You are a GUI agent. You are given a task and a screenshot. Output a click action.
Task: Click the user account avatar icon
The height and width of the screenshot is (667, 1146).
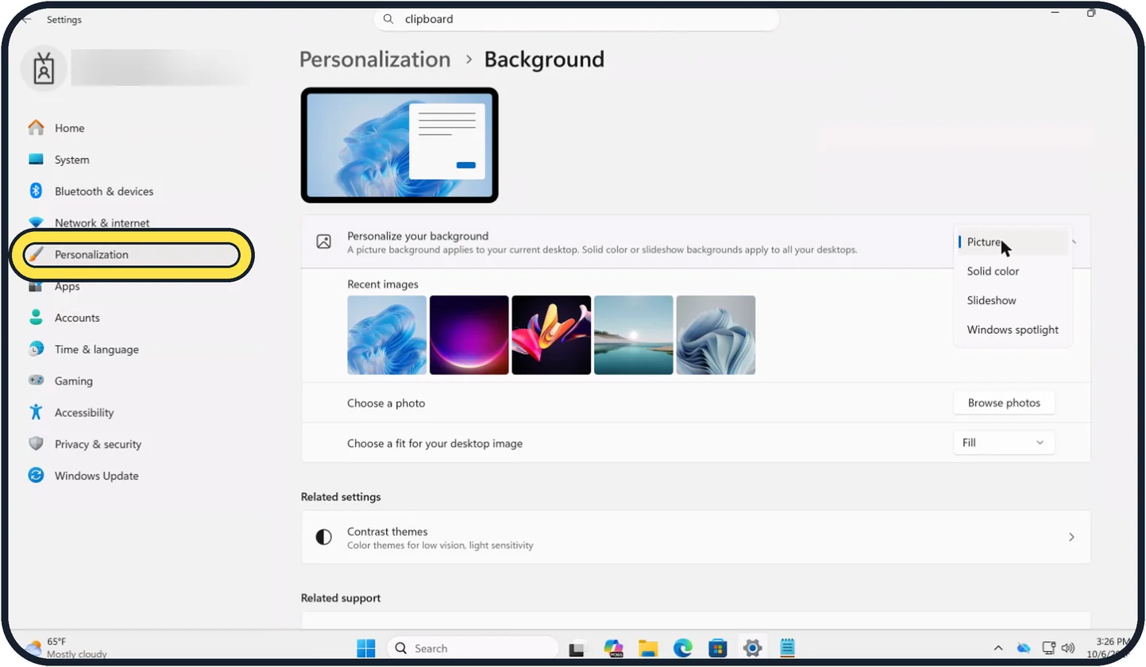pyautogui.click(x=44, y=70)
